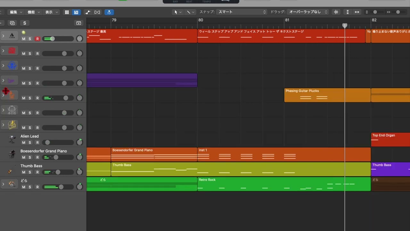Toggle record enable on Boesendorfer Grand Piano
Image resolution: width=410 pixels, height=231 pixels.
tap(37, 158)
